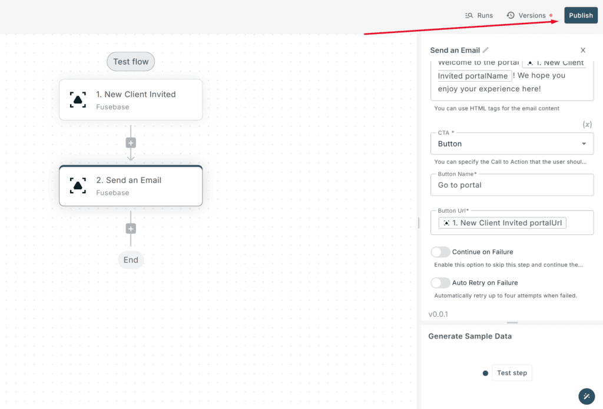Image resolution: width=603 pixels, height=409 pixels.
Task: Click the panel divider above Generate Sample Data
Action: click(x=512, y=323)
